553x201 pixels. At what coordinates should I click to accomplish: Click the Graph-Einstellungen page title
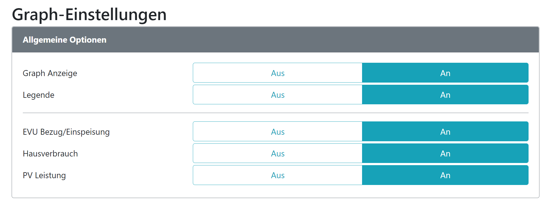click(89, 14)
